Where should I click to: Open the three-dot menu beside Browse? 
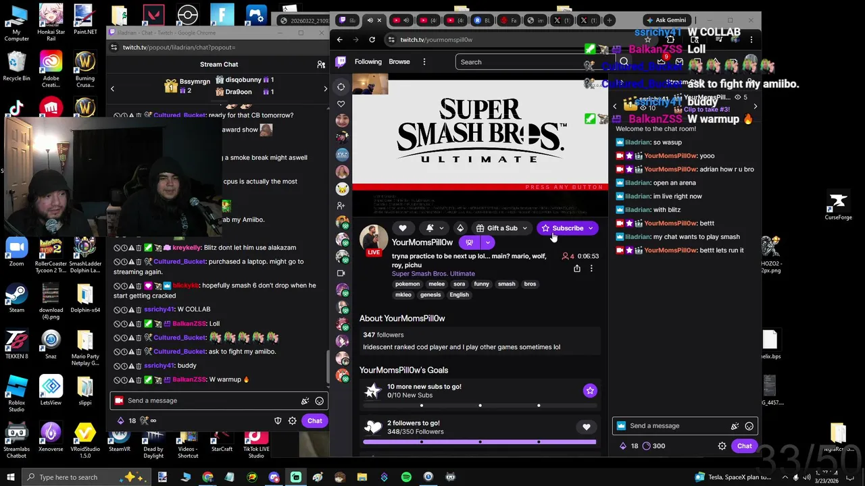tap(424, 62)
